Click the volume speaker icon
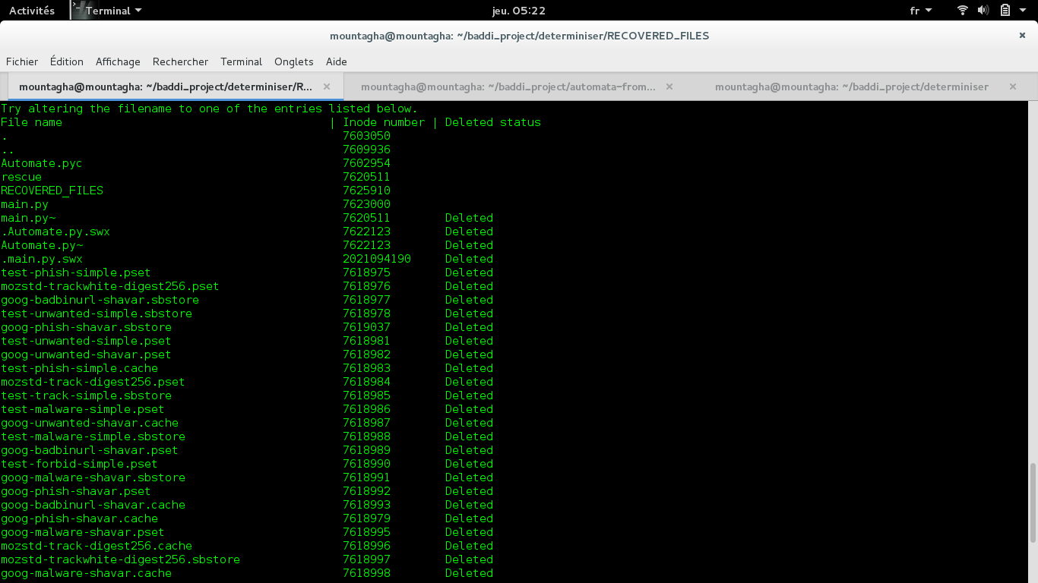Screen dimensions: 1038x583 [983, 11]
